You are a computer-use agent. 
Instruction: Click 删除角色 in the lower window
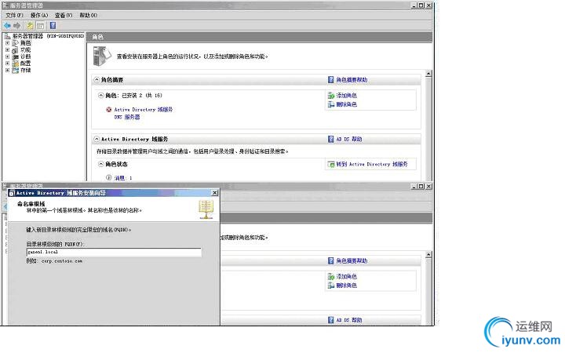coord(346,286)
